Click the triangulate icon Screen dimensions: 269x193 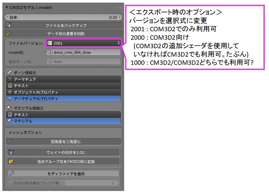[10, 141]
